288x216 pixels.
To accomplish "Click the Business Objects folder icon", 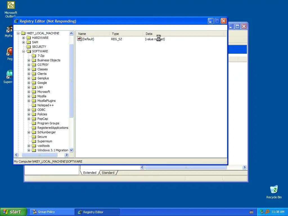I will pyautogui.click(x=34, y=60).
